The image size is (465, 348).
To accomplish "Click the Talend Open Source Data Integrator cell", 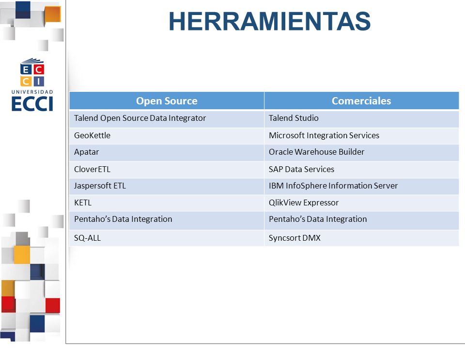I will [167, 119].
